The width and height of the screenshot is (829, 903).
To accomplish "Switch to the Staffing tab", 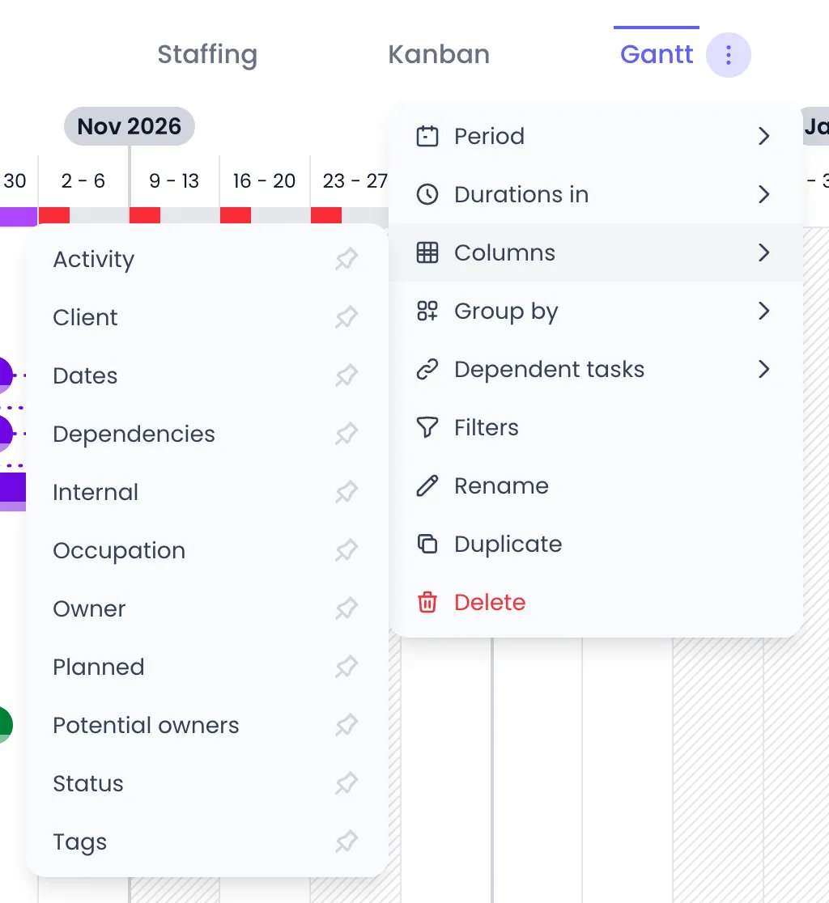I will (x=207, y=55).
